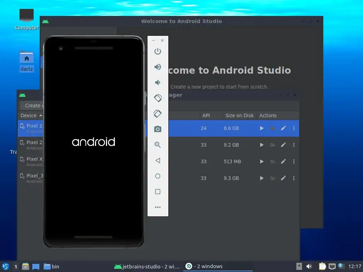The image size is (363, 272).
Task: Click the 513 MB size cell
Action: [232, 161]
